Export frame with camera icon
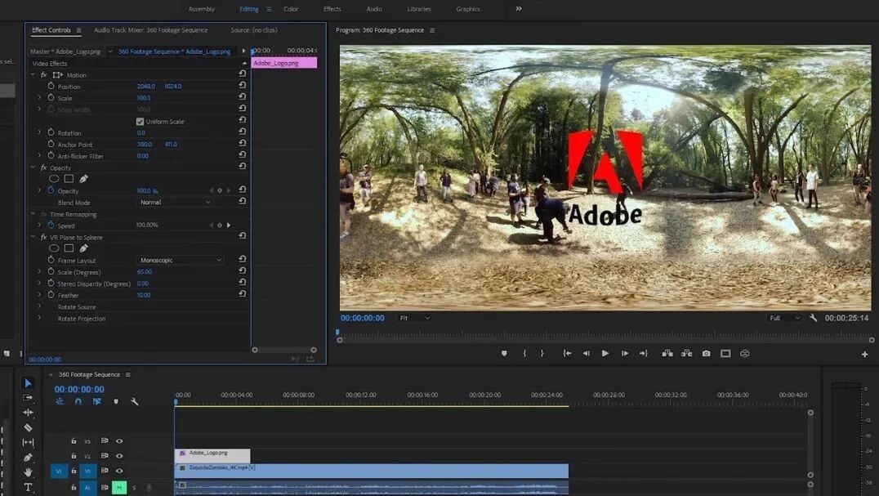Screen dimensions: 879x496 tap(707, 354)
